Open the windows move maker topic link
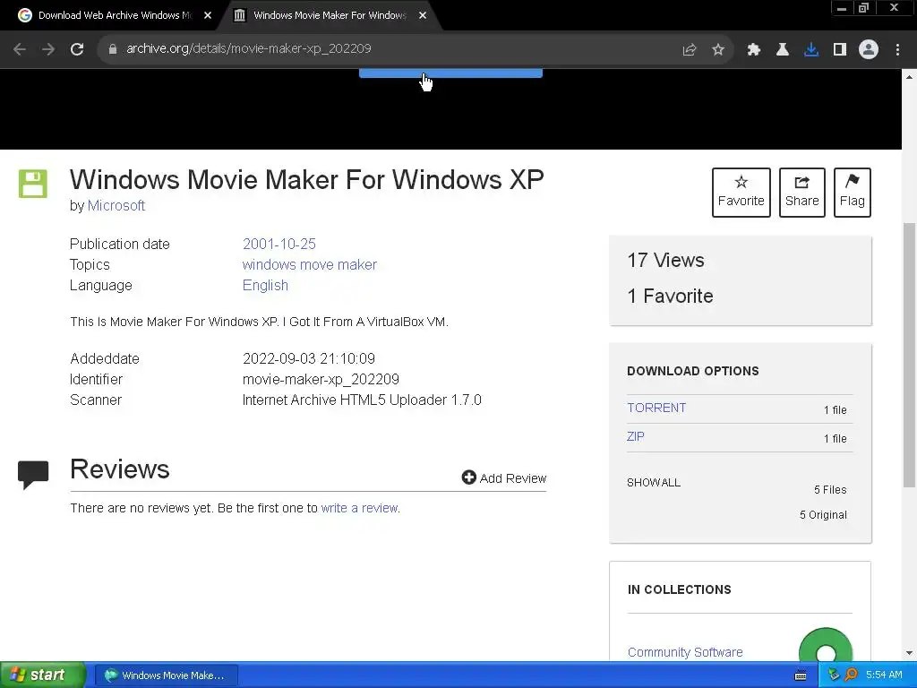The image size is (917, 688). coord(309,265)
